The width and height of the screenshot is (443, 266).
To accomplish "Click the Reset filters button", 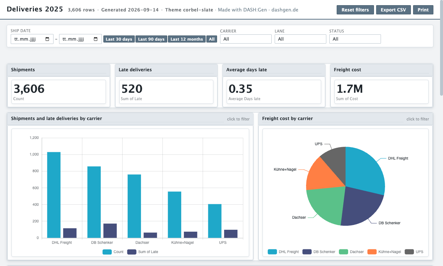I will 355,10.
